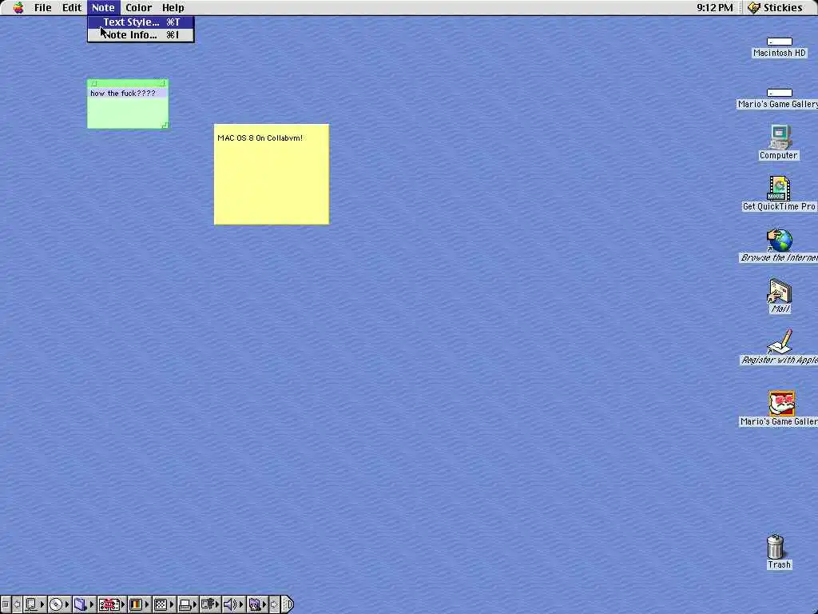Open the CD Strip module

(x=60, y=604)
